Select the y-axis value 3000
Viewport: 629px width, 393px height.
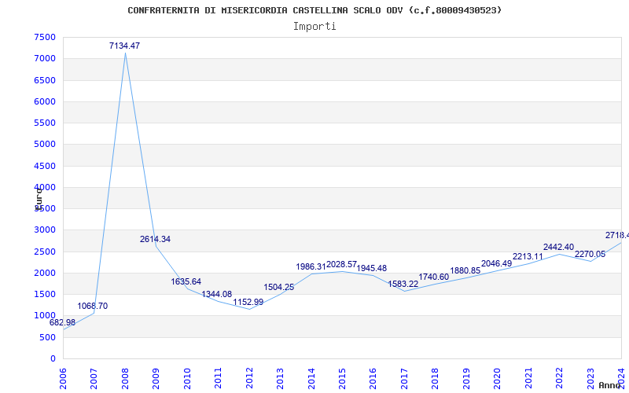[x=45, y=230]
